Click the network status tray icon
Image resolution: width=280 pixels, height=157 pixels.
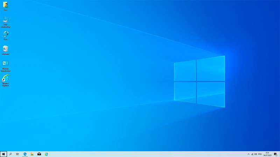(252, 154)
